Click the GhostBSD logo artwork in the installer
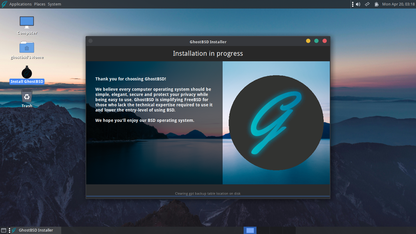 click(276, 122)
